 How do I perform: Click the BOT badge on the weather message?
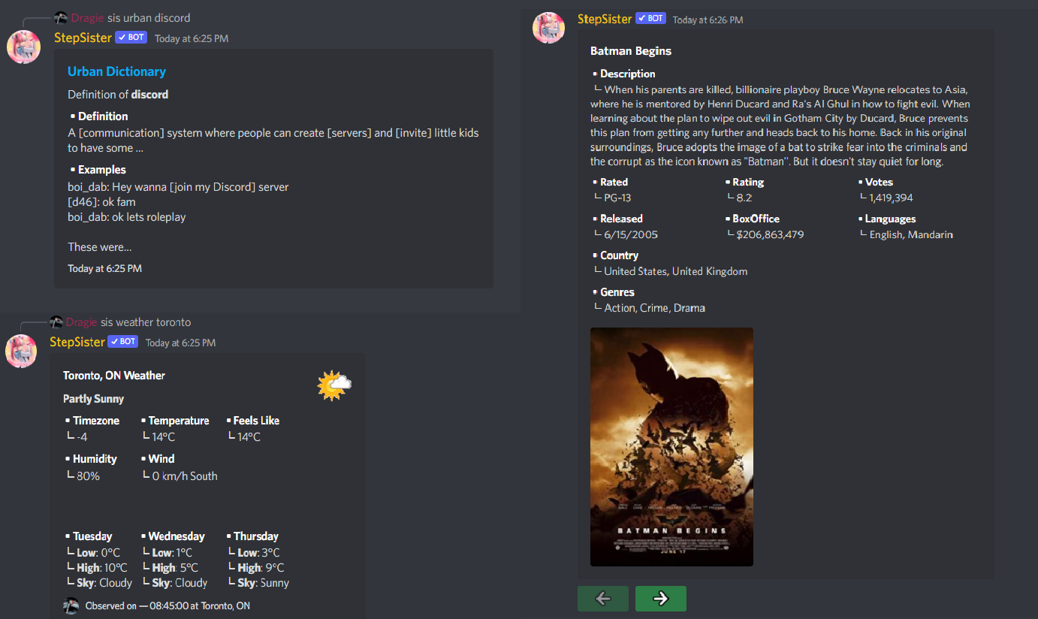coord(122,342)
